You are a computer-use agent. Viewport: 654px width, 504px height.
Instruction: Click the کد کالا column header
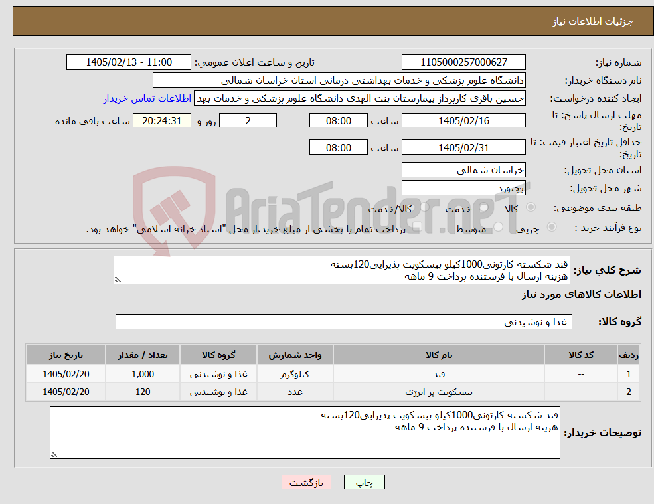[x=581, y=355]
